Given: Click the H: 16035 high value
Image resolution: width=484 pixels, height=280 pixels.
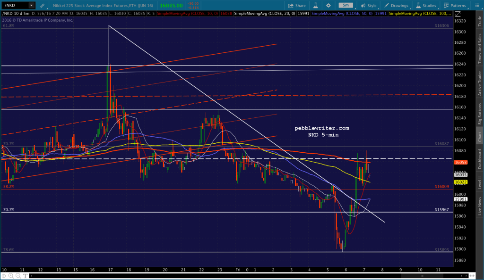Looking at the screenshot, I should point(99,14).
